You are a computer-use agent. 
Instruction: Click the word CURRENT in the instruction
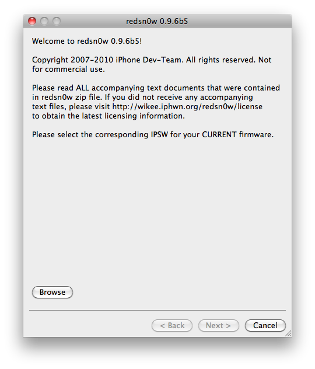point(219,135)
